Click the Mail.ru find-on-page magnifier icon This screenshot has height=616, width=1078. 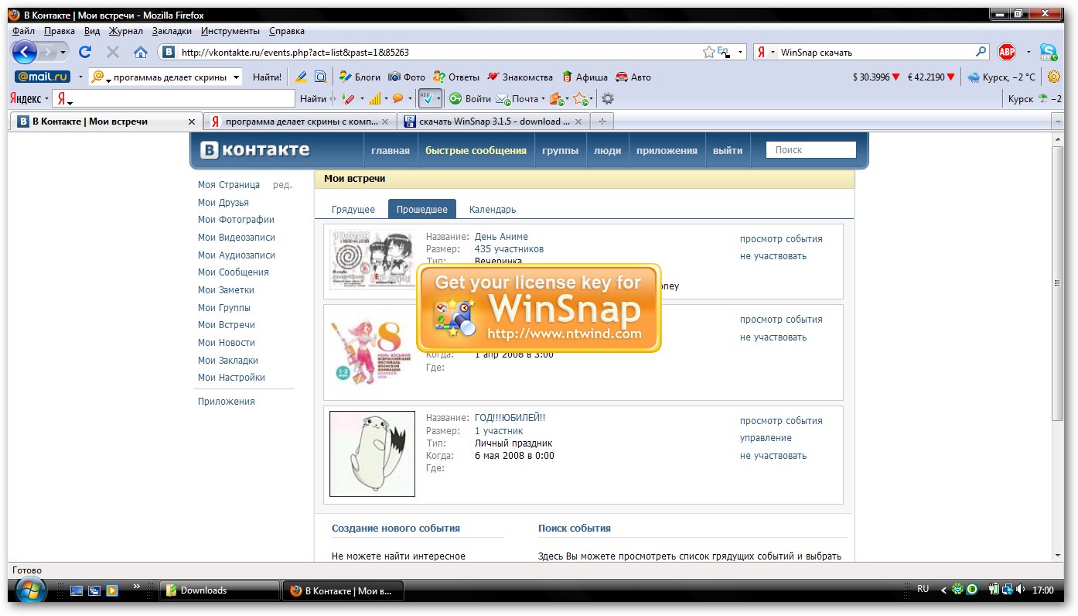(321, 77)
